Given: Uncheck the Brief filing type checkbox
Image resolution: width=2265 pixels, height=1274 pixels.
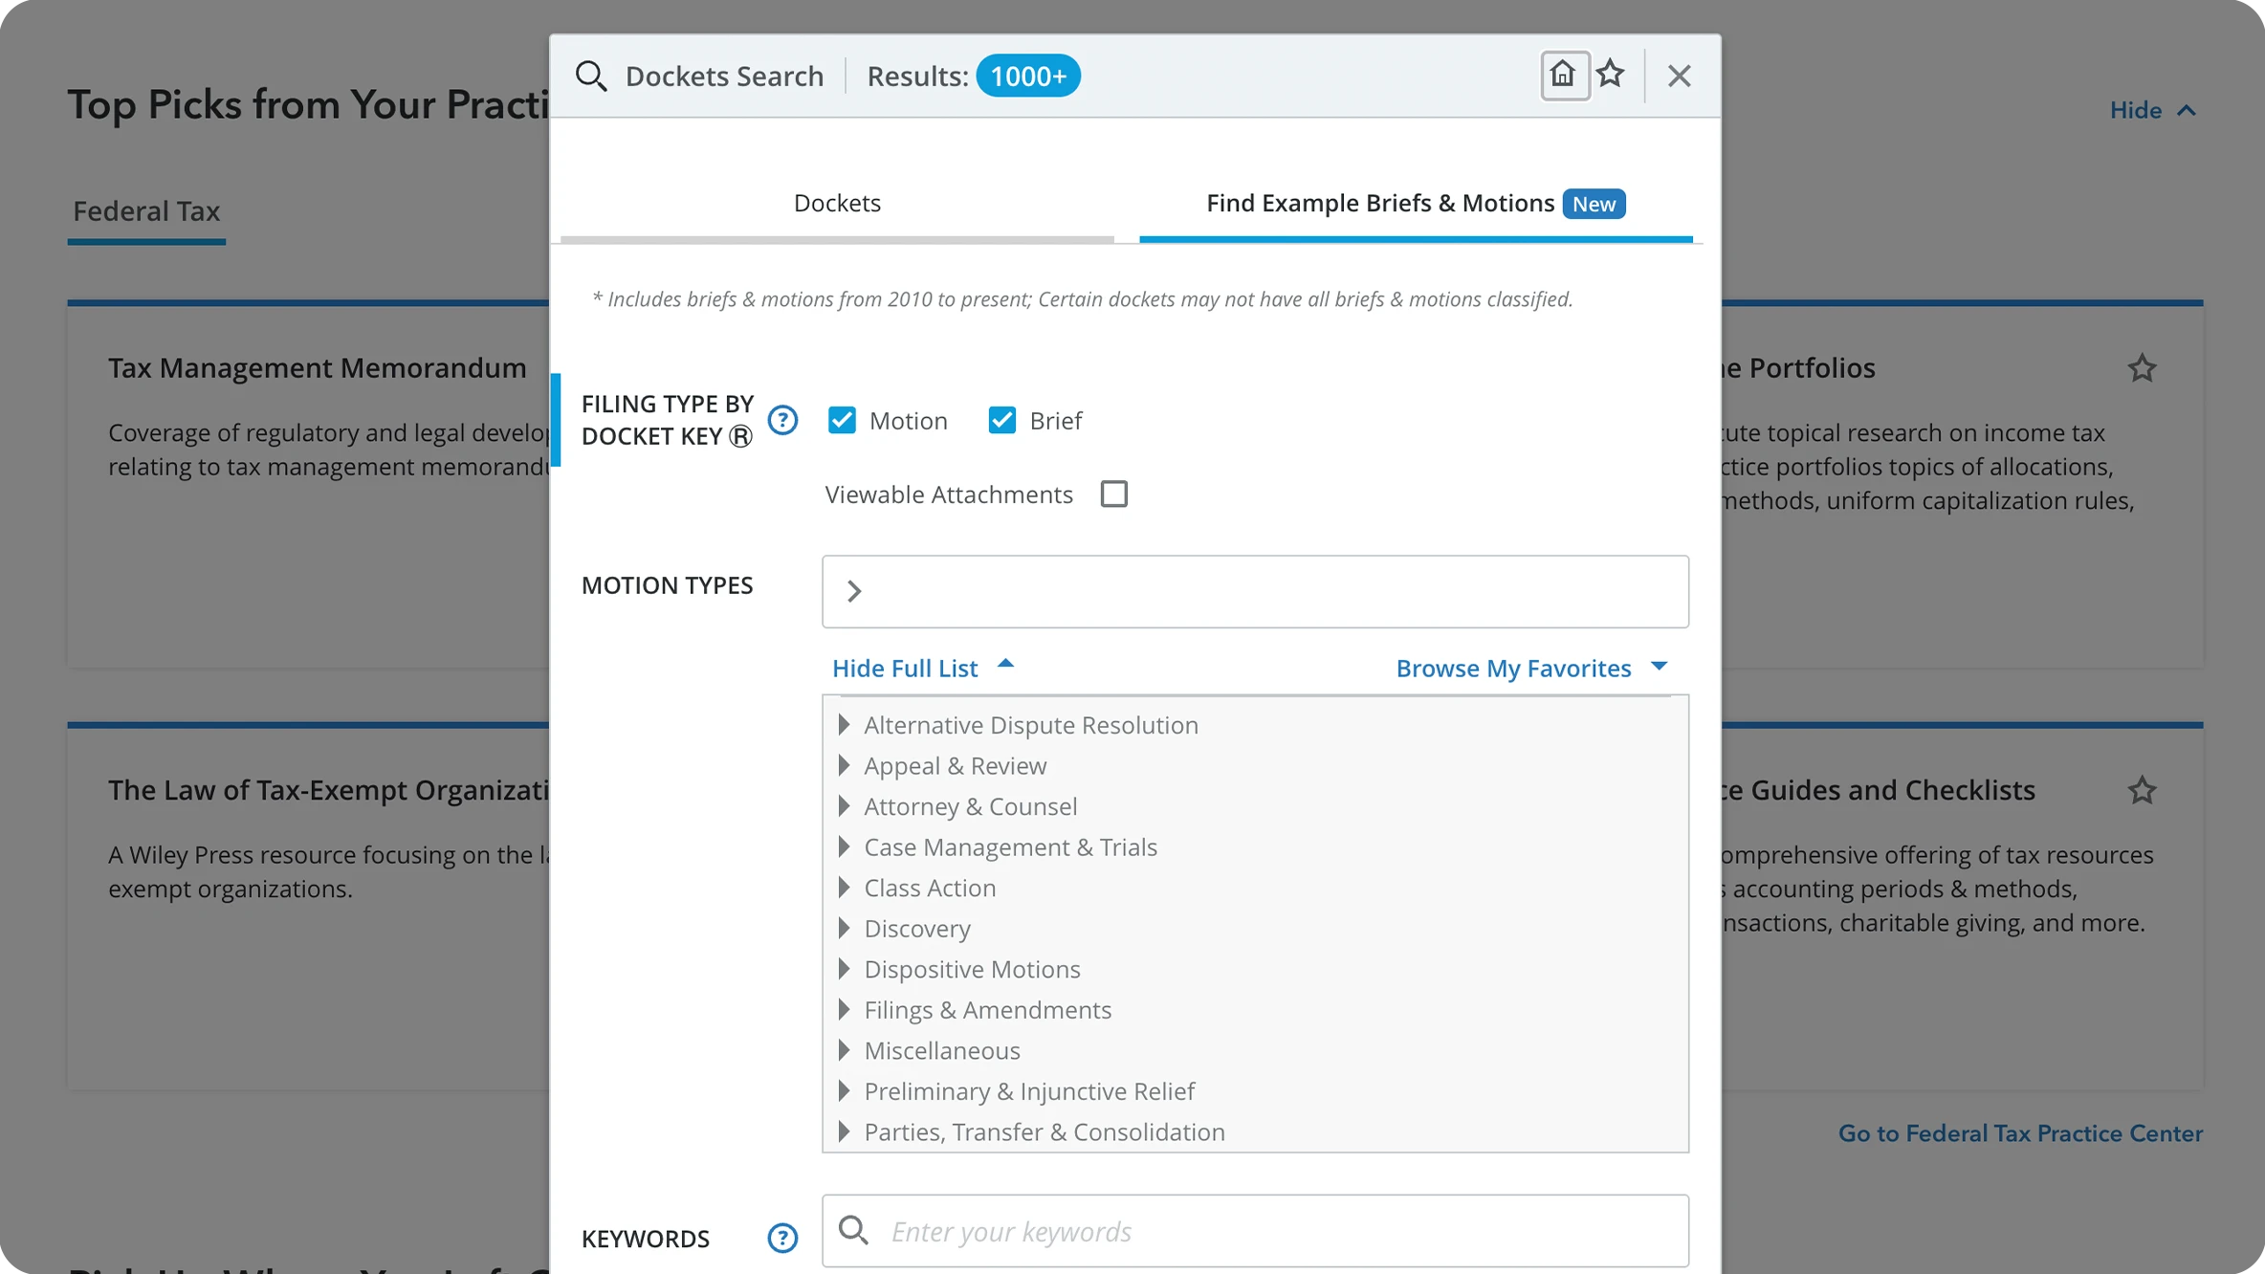Looking at the screenshot, I should [1001, 420].
